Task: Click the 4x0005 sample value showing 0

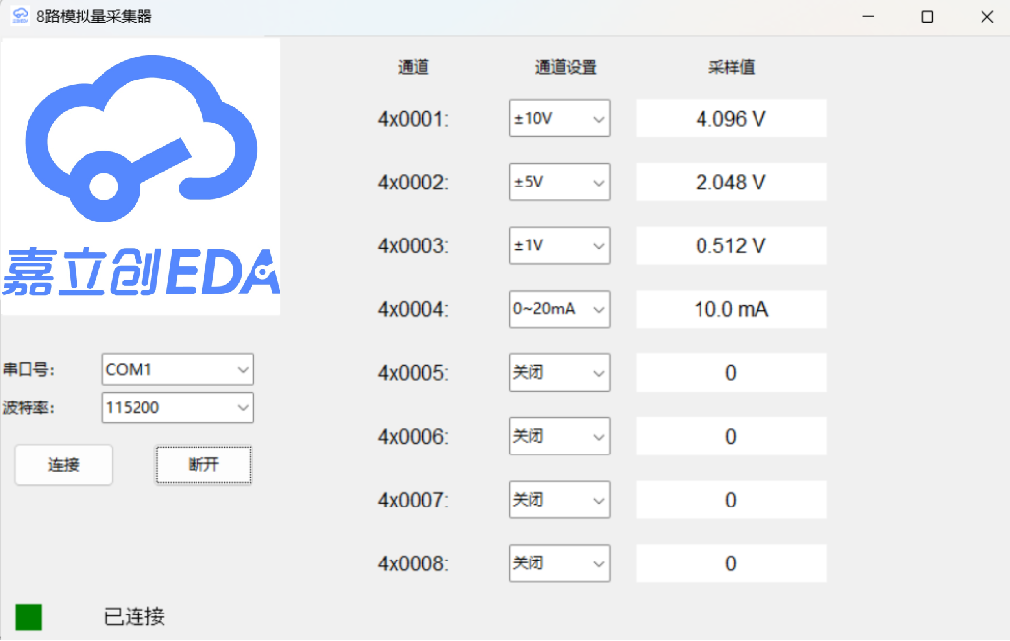Action: coord(731,373)
